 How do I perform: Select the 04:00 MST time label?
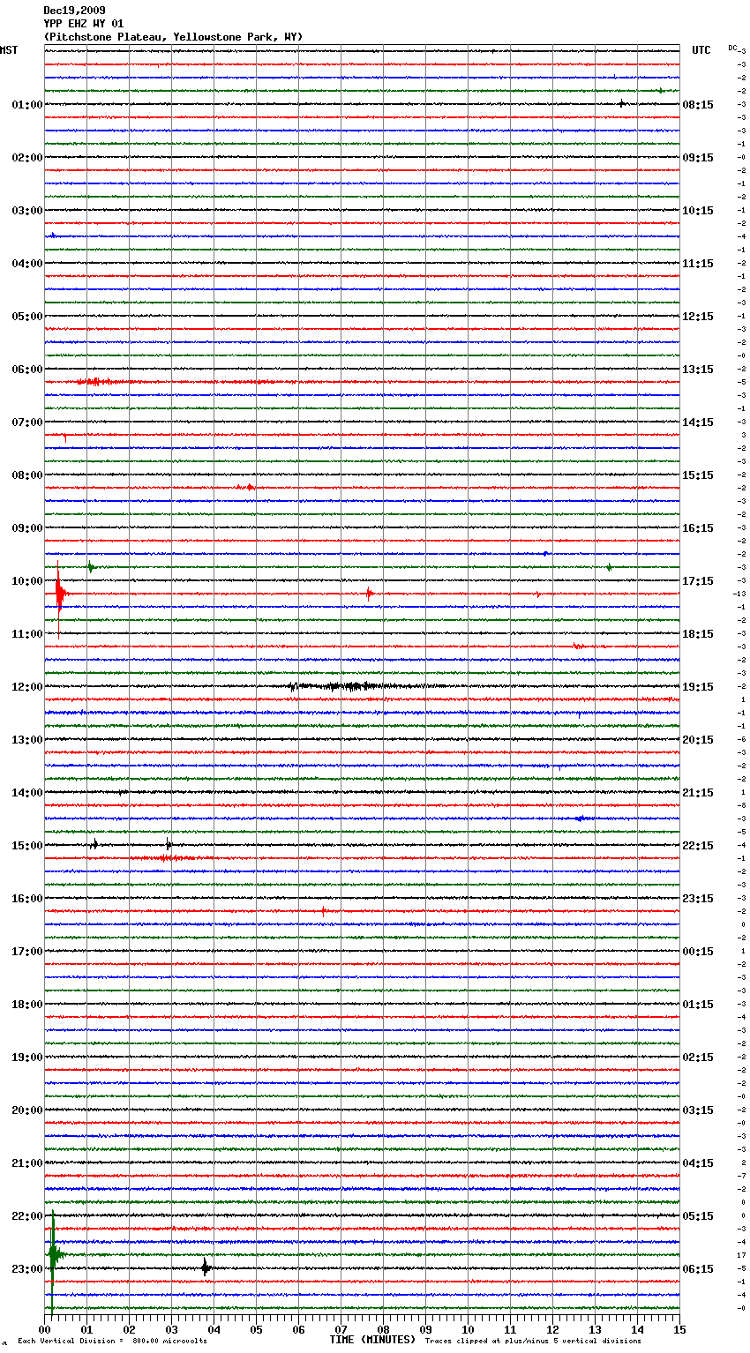(x=27, y=264)
